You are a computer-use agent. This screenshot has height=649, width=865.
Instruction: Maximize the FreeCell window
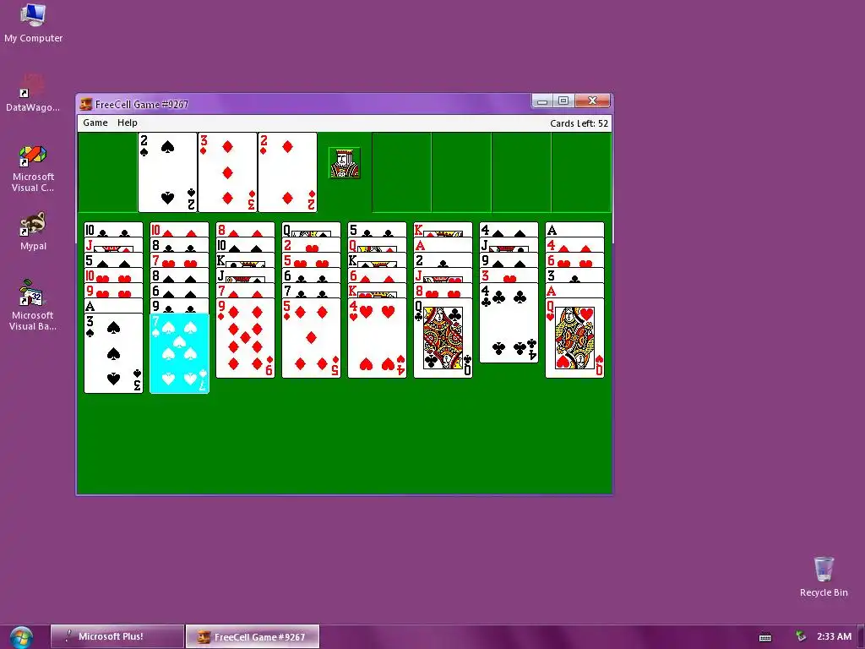coord(563,101)
